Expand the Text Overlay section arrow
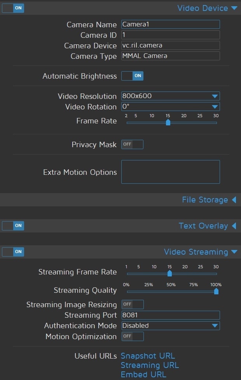Image resolution: width=241 pixels, height=380 pixels. click(x=234, y=226)
